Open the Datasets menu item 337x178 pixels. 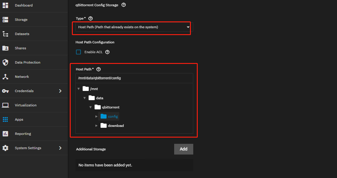[34, 34]
